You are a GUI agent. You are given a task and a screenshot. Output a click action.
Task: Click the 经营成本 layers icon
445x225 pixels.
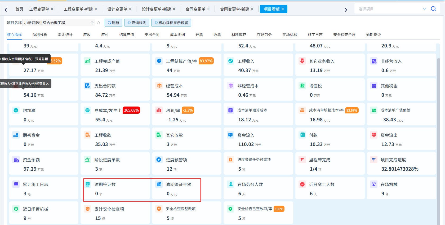click(159, 86)
